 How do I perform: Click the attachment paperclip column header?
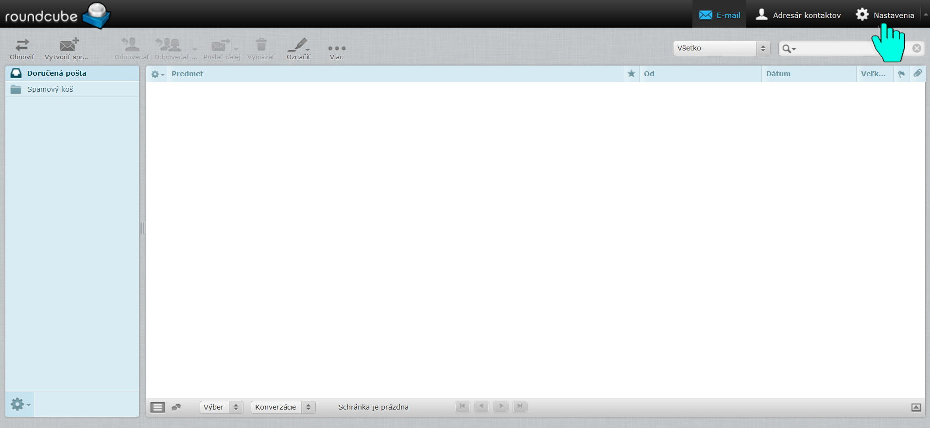(x=917, y=73)
